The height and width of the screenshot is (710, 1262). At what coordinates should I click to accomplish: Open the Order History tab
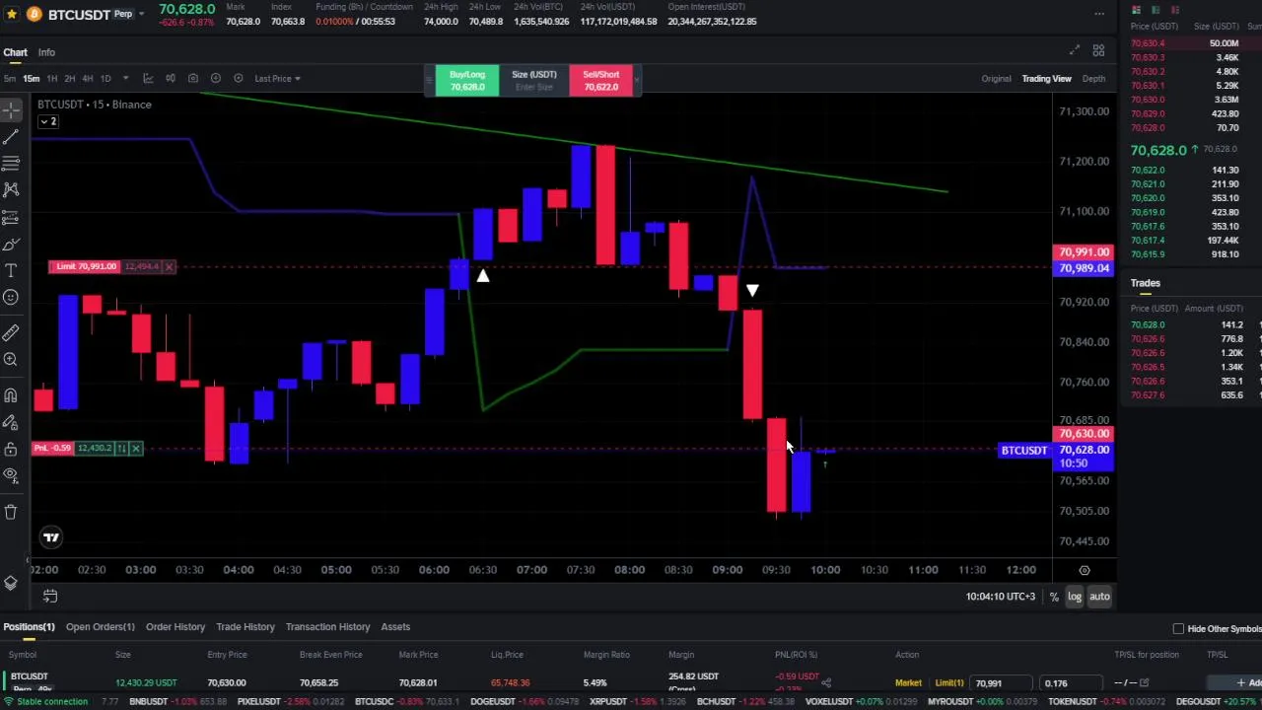coord(175,627)
